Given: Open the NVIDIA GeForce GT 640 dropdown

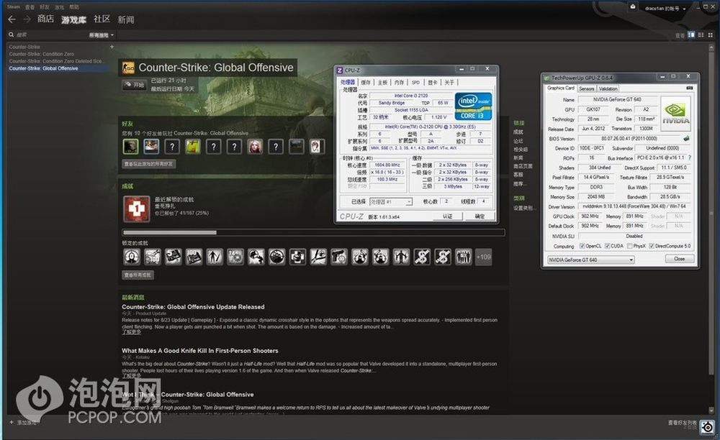Looking at the screenshot, I should coord(590,260).
